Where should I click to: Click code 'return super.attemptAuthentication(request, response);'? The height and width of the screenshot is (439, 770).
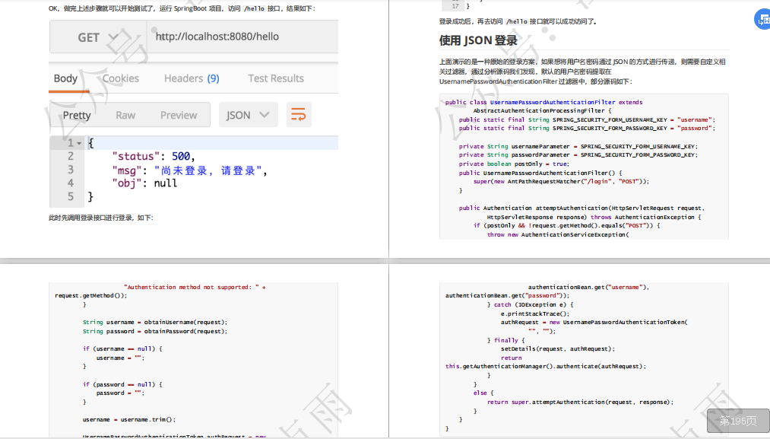pyautogui.click(x=580, y=402)
